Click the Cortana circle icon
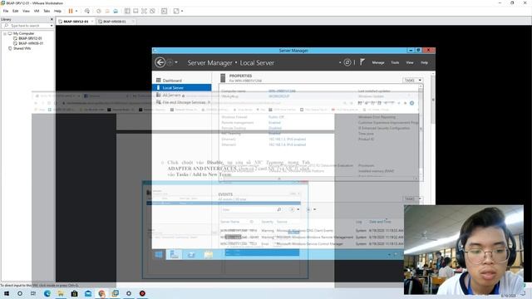 pyautogui.click(x=20, y=293)
